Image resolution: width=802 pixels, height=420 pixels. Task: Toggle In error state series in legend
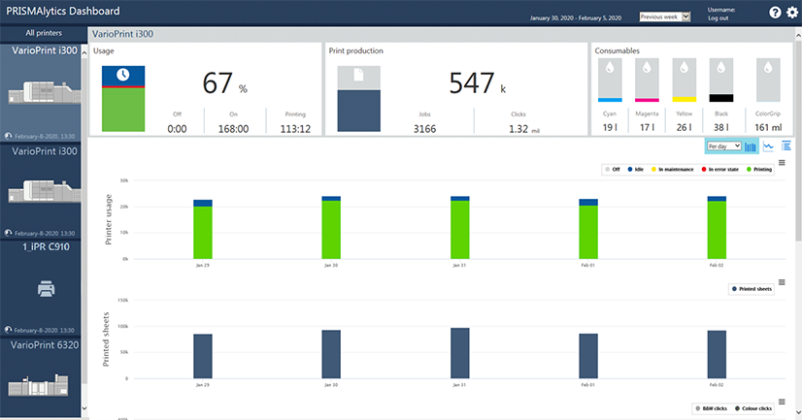(x=719, y=169)
